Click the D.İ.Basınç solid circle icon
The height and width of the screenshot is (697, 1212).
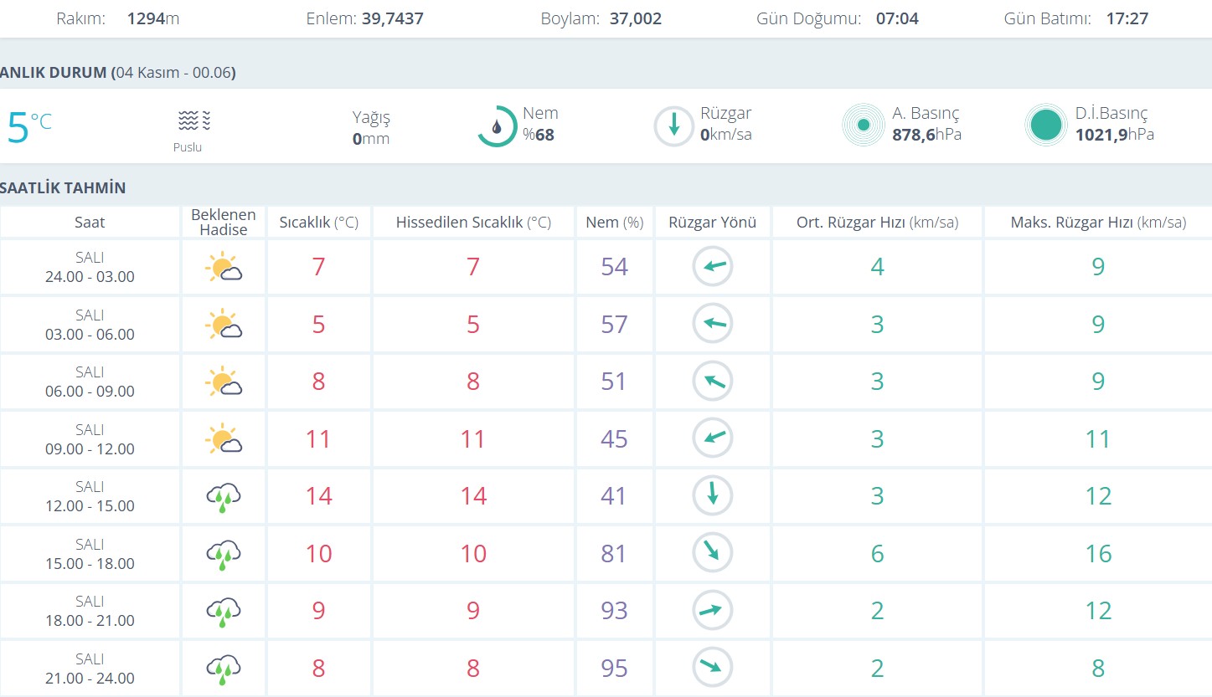tap(1046, 126)
